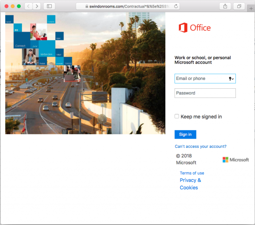Click the © 2018 Microsoft text

coord(186,159)
